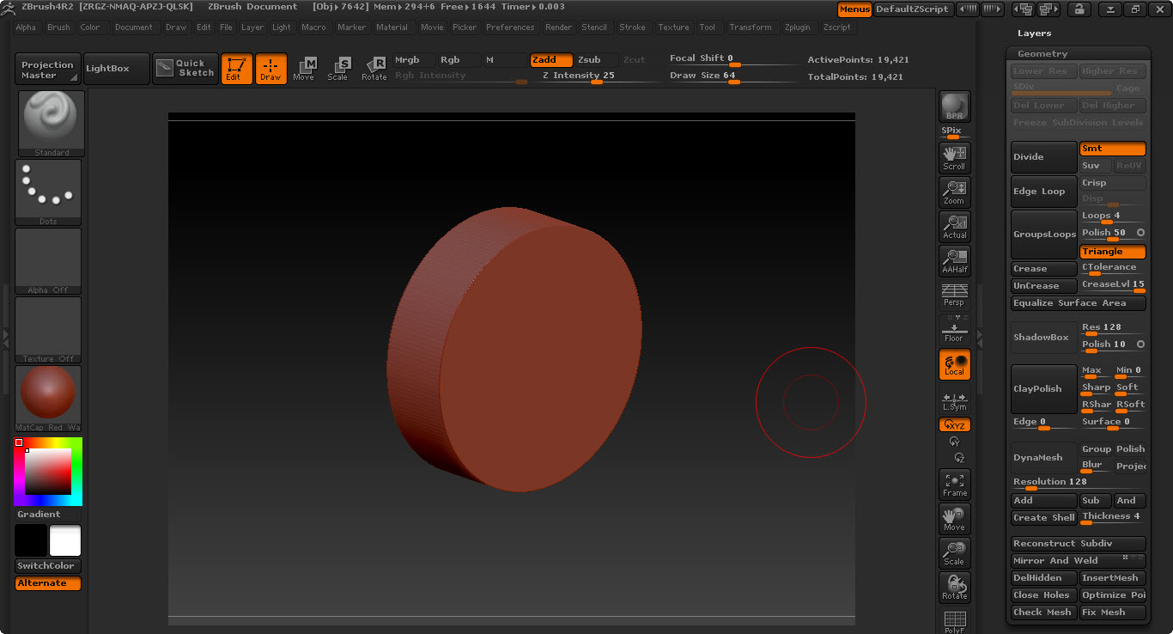Toggle the Triangle option off
This screenshot has height=634, width=1173.
click(x=1112, y=252)
